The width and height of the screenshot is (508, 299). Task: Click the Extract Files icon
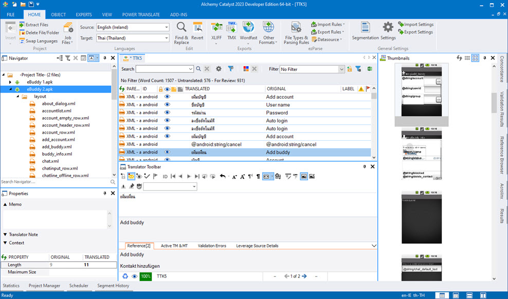point(22,25)
